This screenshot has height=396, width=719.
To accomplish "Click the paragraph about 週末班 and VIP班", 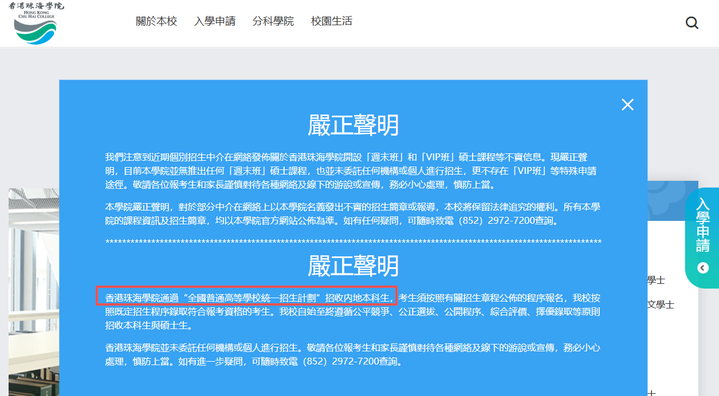I will 353,171.
